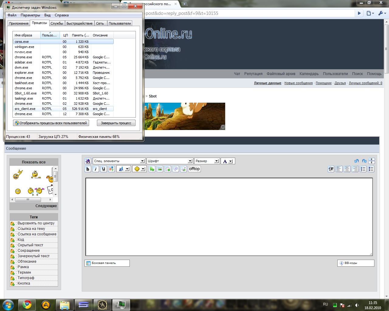Click Показать все above the emoticons

(34, 162)
